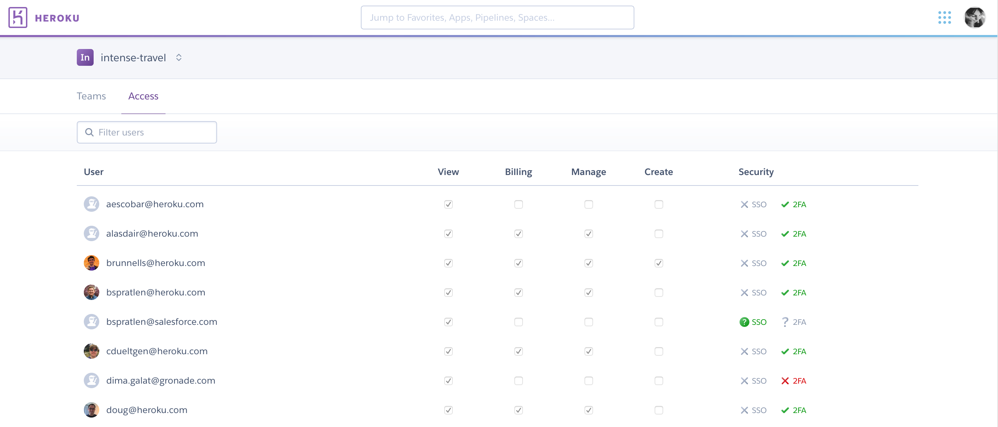
Task: Click the Heroku logo in the top-left corner
Action: coord(17,17)
